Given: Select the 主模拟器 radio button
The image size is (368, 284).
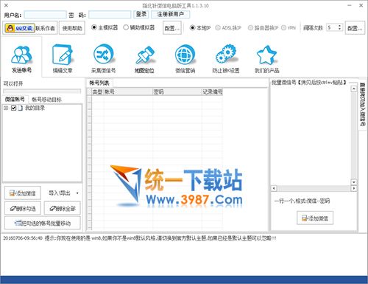Looking at the screenshot, I should pos(94,27).
